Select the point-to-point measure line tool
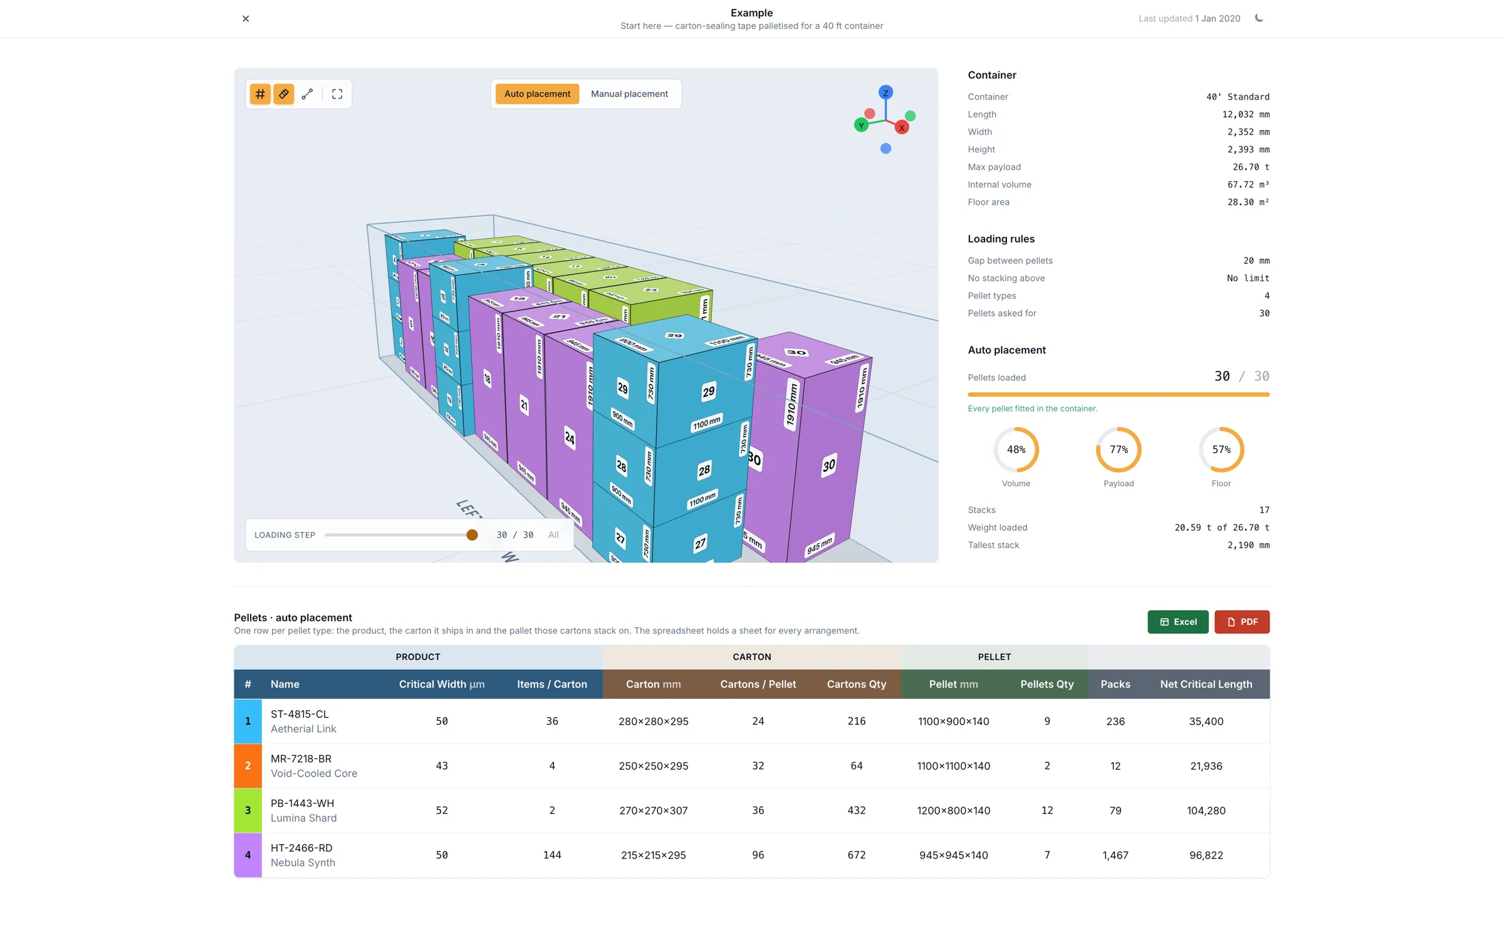 pyautogui.click(x=307, y=94)
